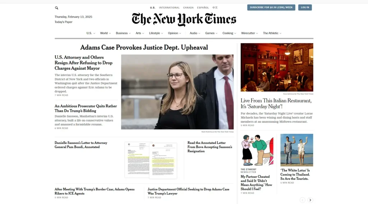Switch to Canada edition

[x=188, y=8]
